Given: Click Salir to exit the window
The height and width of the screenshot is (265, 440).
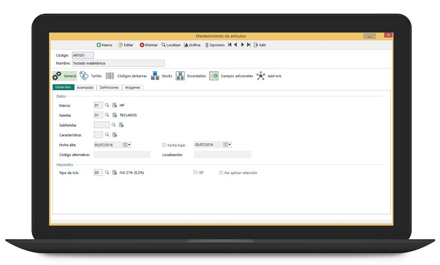Looking at the screenshot, I should tap(260, 45).
